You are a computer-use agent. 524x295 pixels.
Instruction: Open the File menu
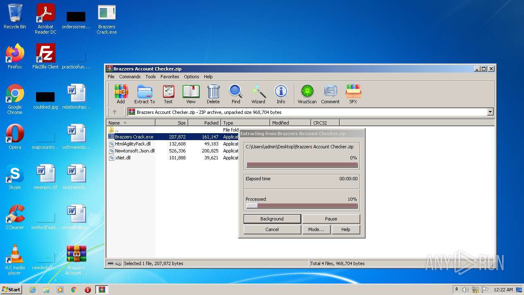point(111,77)
